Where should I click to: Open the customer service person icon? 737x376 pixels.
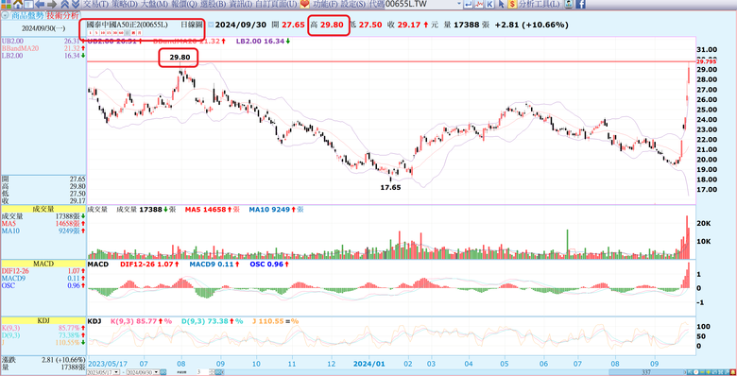[x=568, y=4]
